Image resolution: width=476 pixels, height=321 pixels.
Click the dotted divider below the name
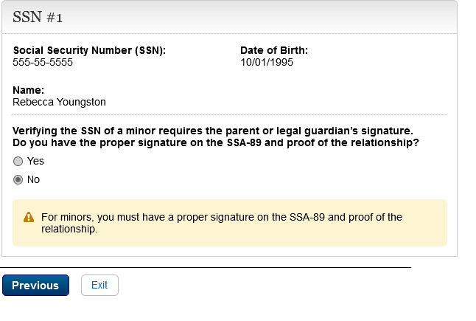[230, 115]
